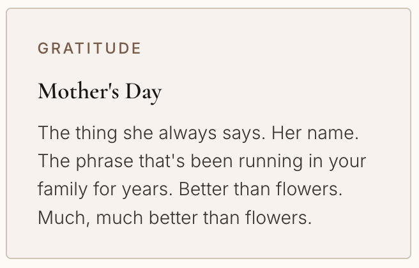419x268 pixels.
Task: Click the word 'running' in the paragraph
Action: pyautogui.click(x=271, y=161)
